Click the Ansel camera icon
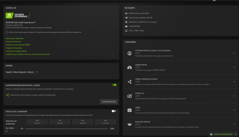The height and width of the screenshot is (137, 239). [x=129, y=110]
